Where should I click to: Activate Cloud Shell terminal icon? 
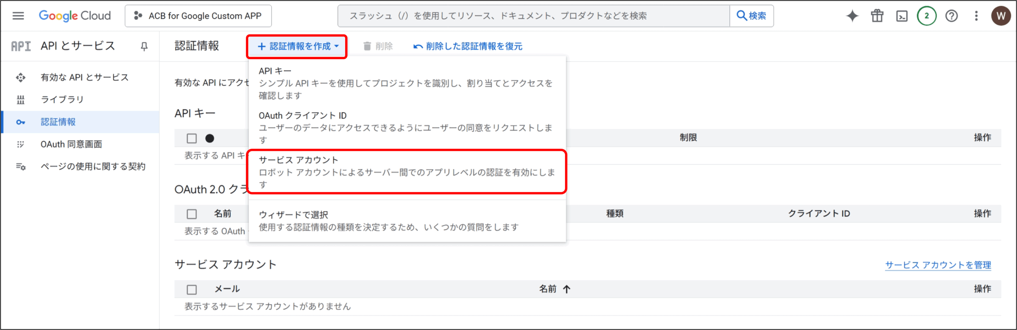(x=902, y=16)
